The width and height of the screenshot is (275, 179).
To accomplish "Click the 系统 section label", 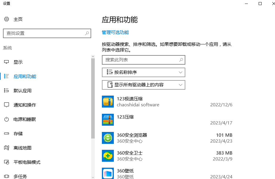I will 7,48.
